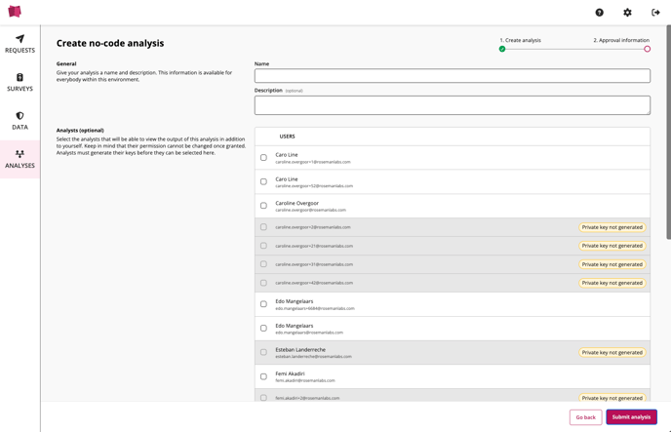Select checkbox for edo.mangelaars+6666 user

pos(263,304)
